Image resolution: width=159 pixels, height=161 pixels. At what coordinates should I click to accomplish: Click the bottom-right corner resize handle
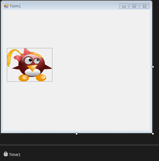point(153,134)
